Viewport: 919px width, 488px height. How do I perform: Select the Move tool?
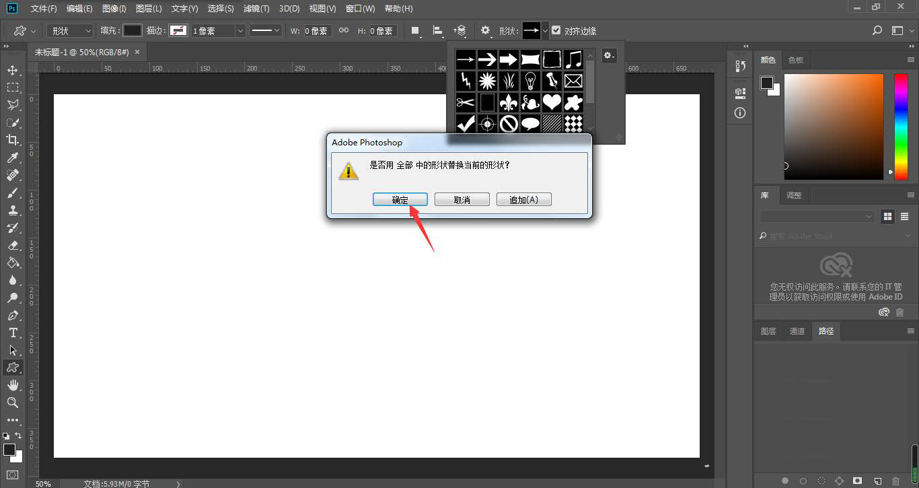13,69
